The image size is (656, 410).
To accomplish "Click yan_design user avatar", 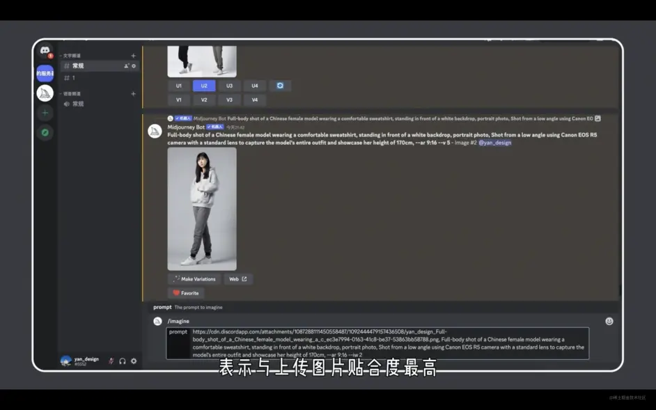I will [x=65, y=361].
